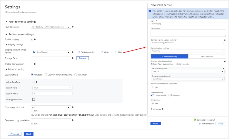Click Test connection plug icon in linked service panel
The image size is (229, 139).
200,124
